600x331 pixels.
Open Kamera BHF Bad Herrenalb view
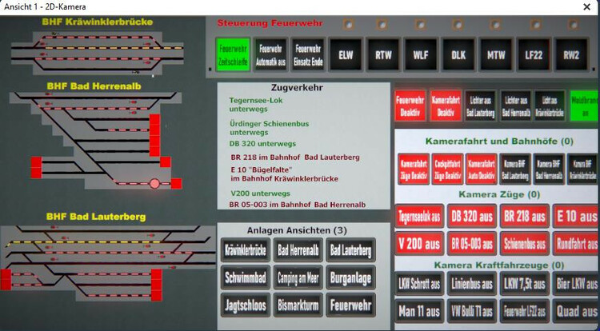pyautogui.click(x=549, y=169)
